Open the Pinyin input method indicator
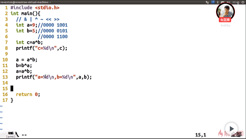 (213, 2)
